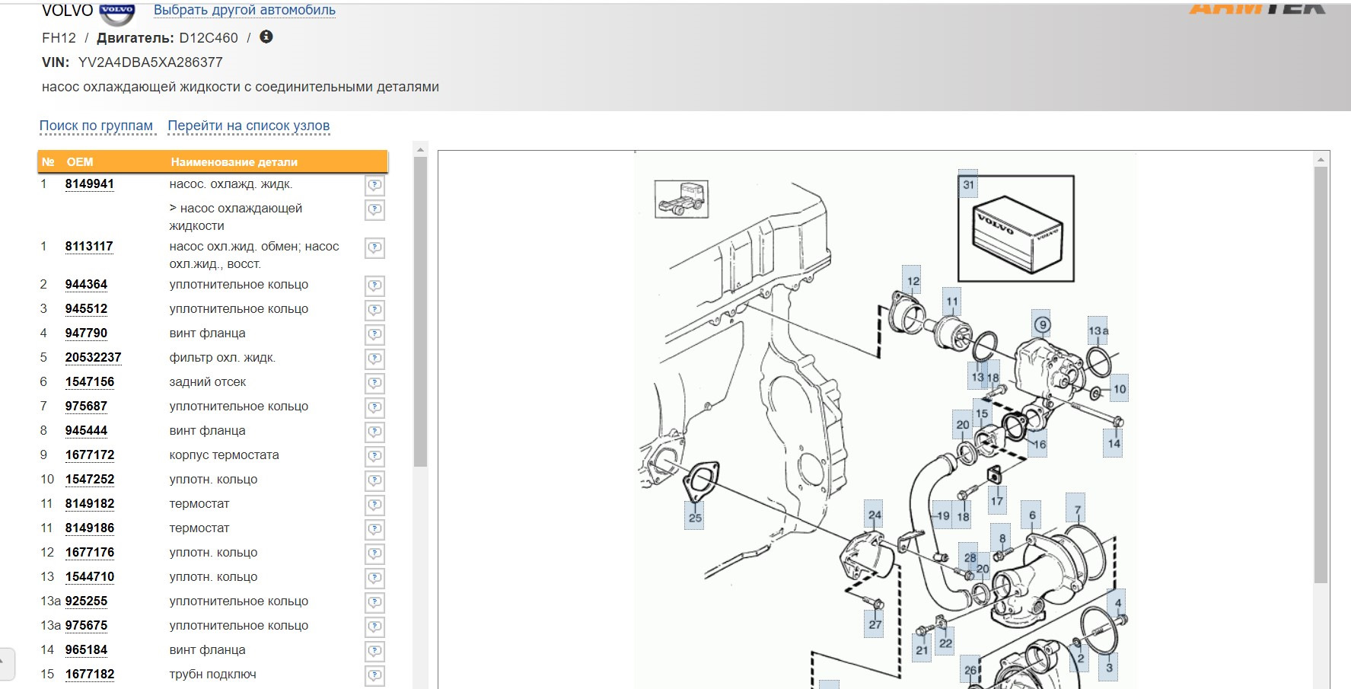1351x689 pixels.
Task: Open OEM number 1677172
Action: pyautogui.click(x=90, y=455)
